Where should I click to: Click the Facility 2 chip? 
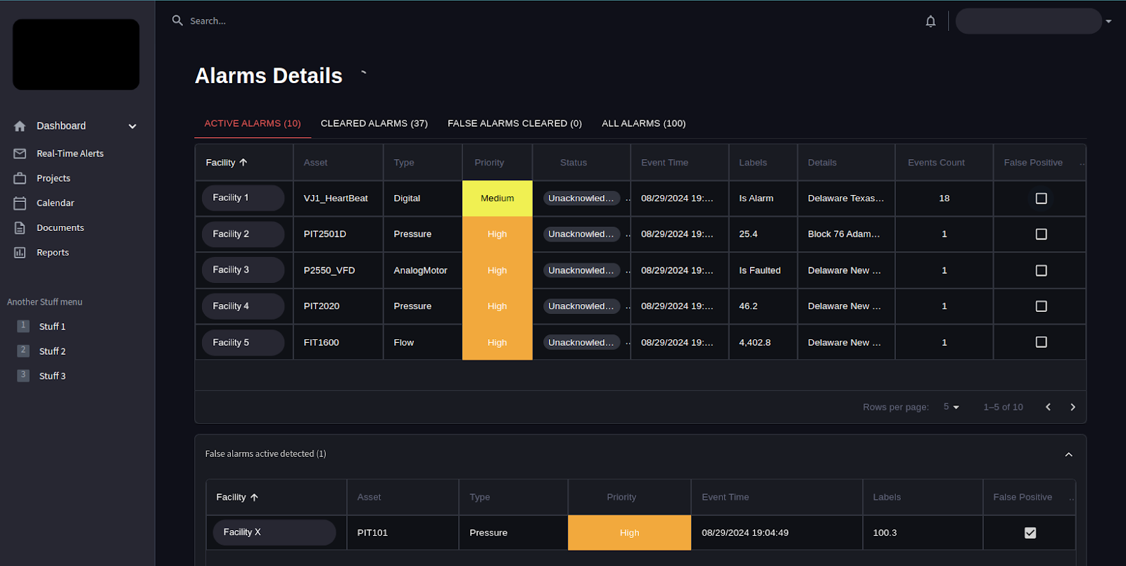point(243,234)
